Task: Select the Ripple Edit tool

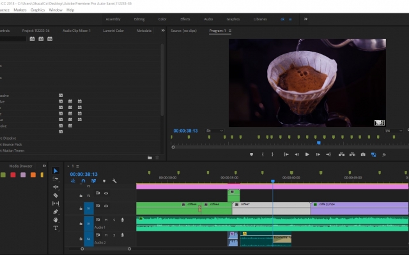Action: pyautogui.click(x=56, y=187)
